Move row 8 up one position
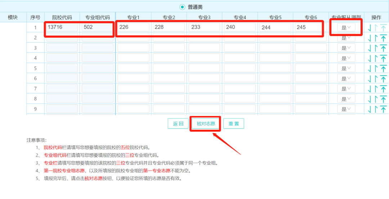Screen dimensions: 389x199 [x=376, y=99]
